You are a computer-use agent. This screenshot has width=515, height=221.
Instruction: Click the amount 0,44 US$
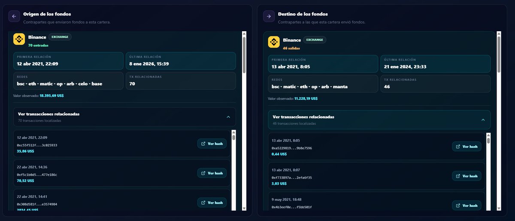(x=279, y=154)
